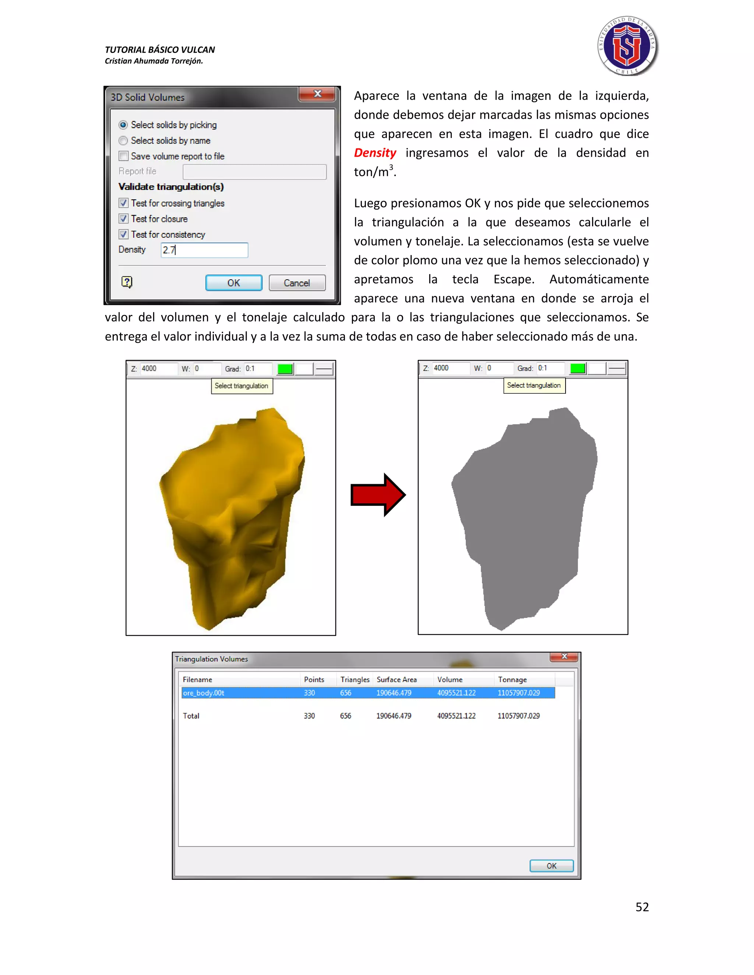
Task: Open line style selector in golden solid view
Action: coord(324,369)
